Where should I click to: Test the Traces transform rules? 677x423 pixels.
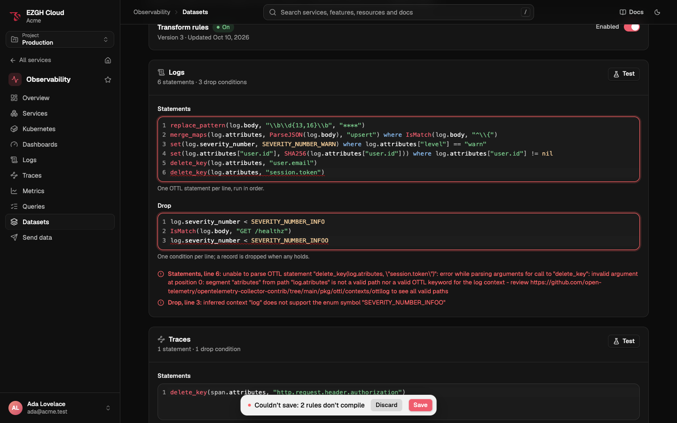(x=624, y=341)
